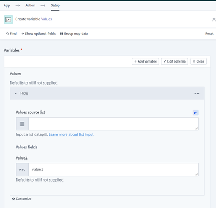This screenshot has width=216, height=208.
Task: Click the Value1 input field
Action: (x=113, y=170)
